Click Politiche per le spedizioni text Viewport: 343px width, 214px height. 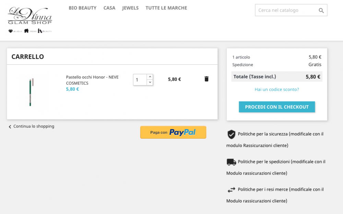[x=276, y=167]
